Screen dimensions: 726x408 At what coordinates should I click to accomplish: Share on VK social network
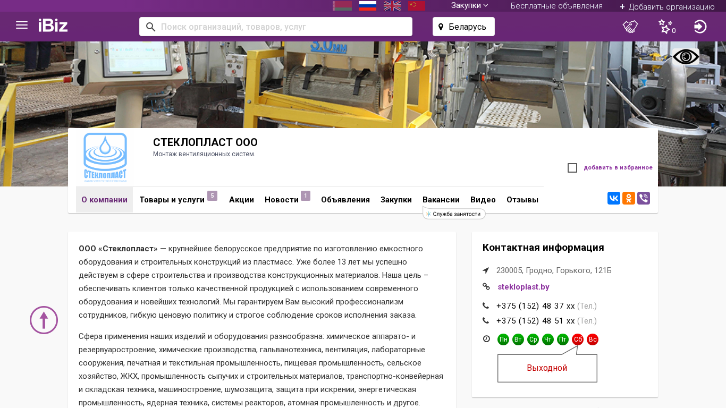click(x=614, y=198)
